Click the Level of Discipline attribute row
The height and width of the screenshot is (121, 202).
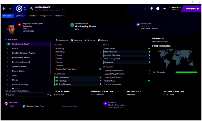coord(127,55)
